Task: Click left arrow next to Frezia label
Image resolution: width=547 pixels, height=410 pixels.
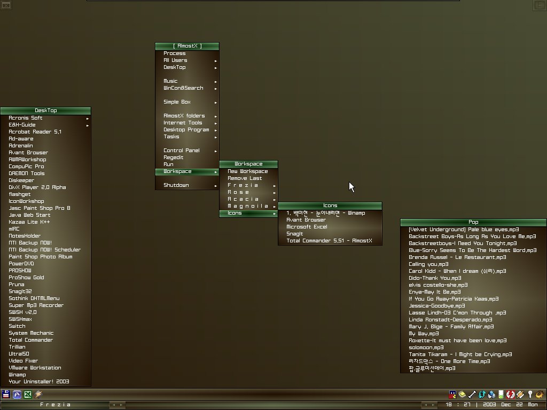Action: click(114, 405)
